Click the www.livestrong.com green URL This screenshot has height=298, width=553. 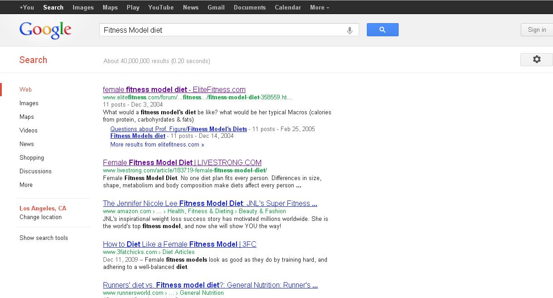tap(185, 171)
